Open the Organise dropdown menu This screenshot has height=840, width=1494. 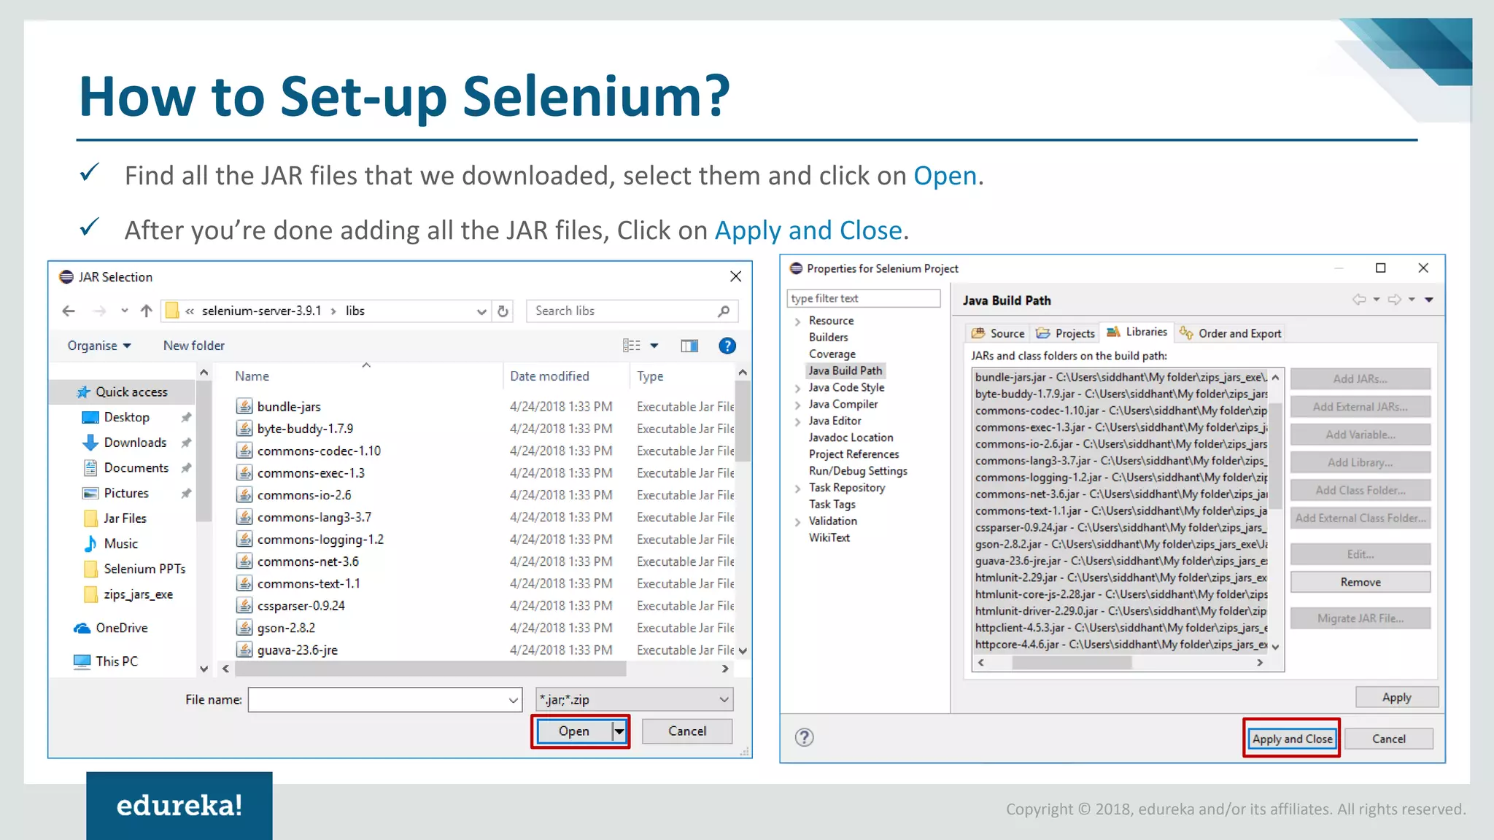click(99, 346)
